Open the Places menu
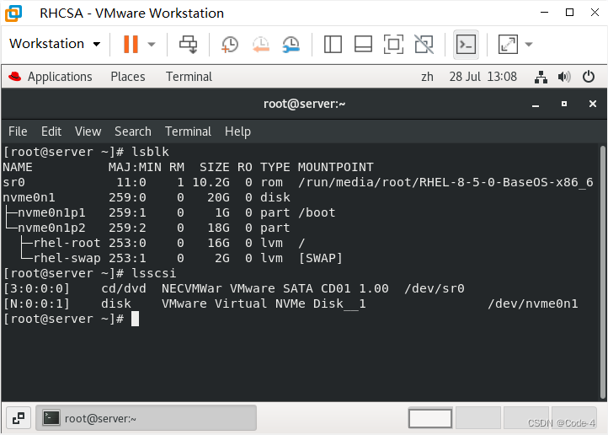 pyautogui.click(x=127, y=77)
